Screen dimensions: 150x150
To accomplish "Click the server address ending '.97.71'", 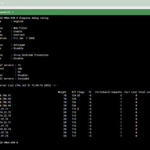I will click(4, 109).
